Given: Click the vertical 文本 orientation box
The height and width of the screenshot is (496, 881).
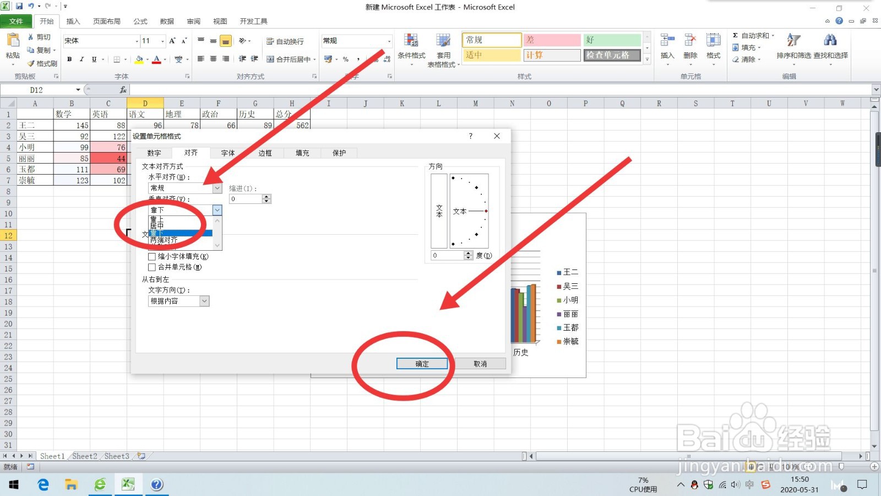Looking at the screenshot, I should pos(439,211).
